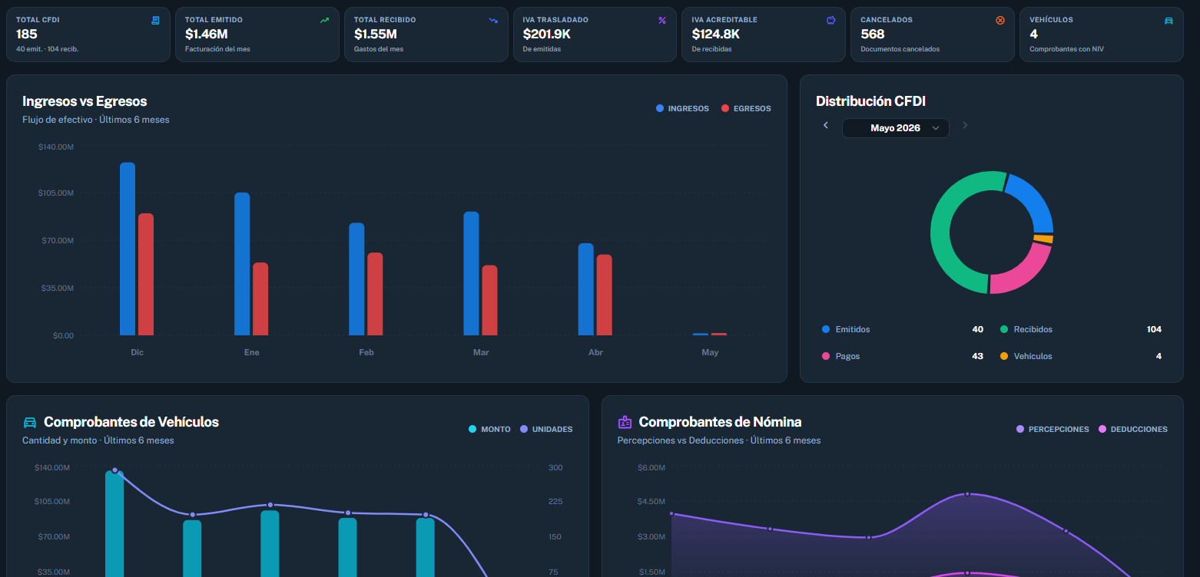Click the blue Ingresos bar for Dic
The height and width of the screenshot is (577, 1200).
point(128,249)
